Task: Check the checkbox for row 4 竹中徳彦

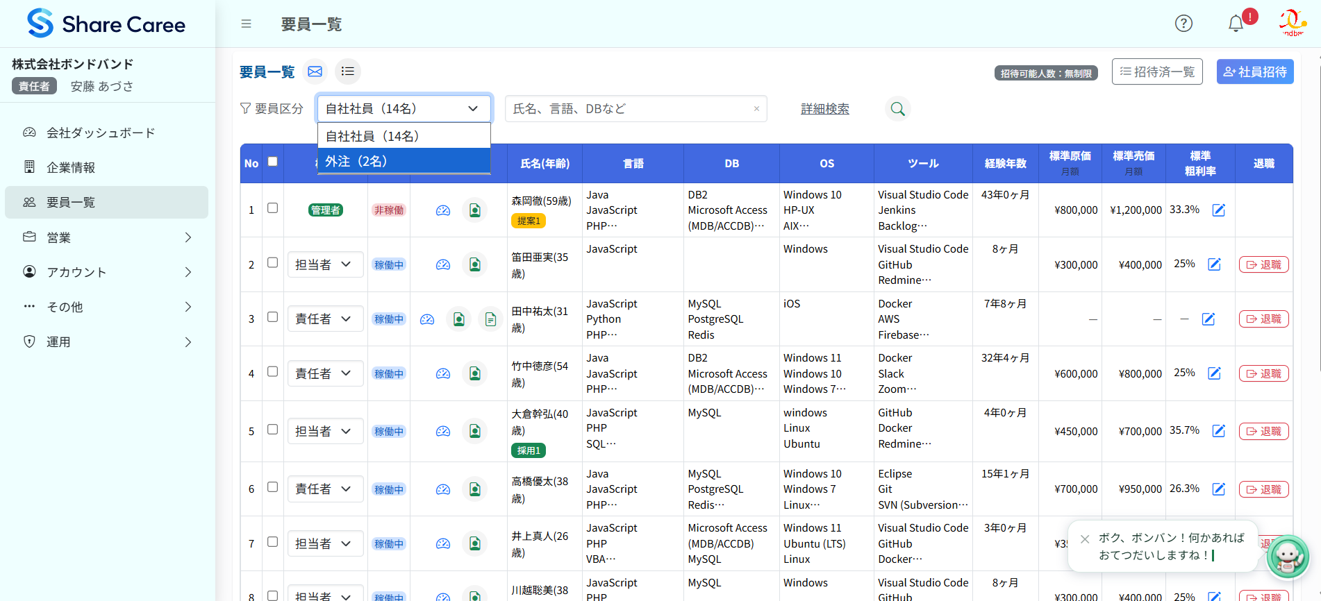Action: [273, 372]
